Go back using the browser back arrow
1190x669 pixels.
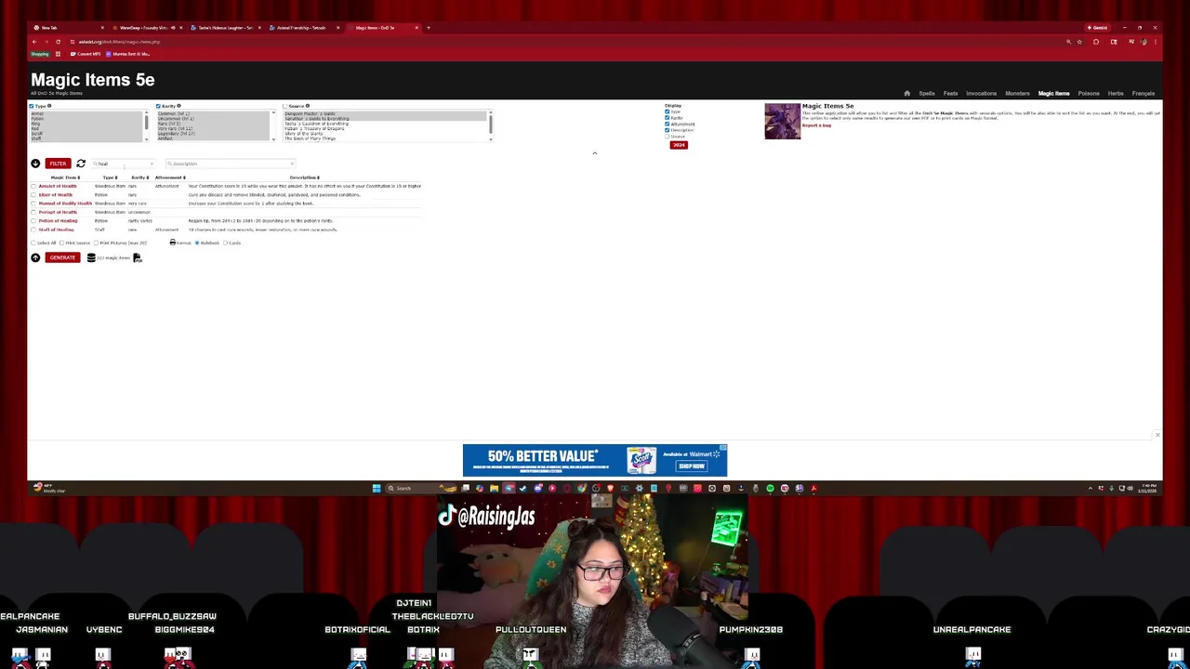[34, 42]
